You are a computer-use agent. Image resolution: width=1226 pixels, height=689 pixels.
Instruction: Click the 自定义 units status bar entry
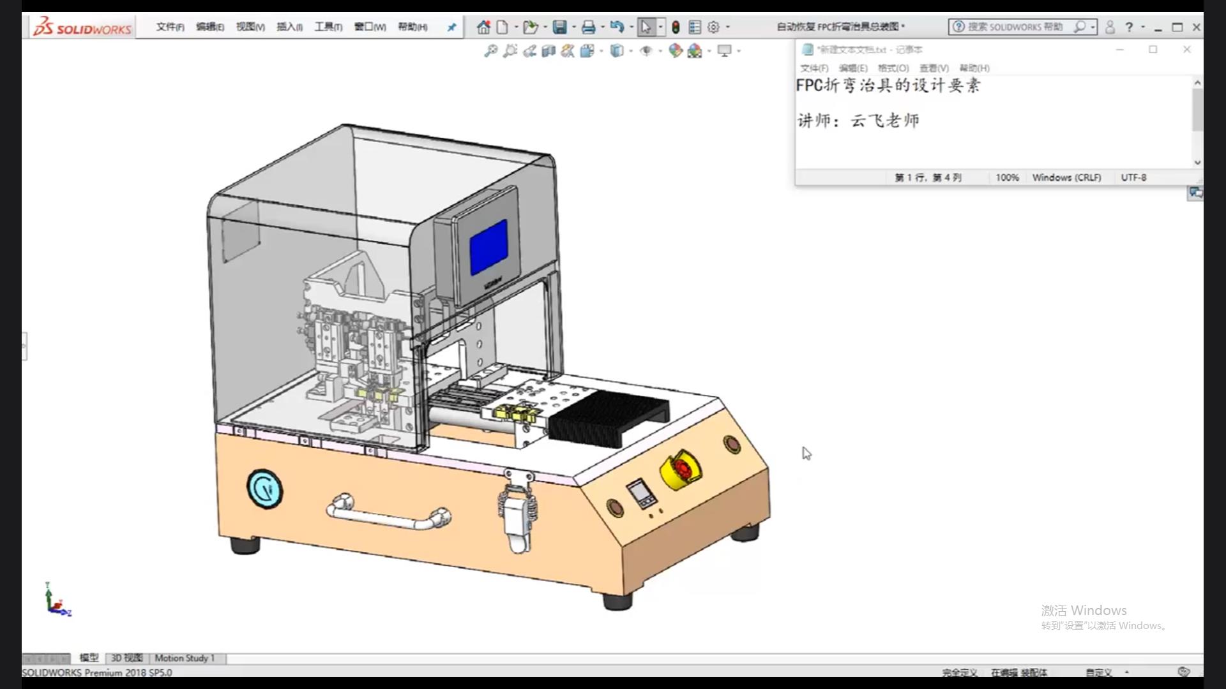click(x=1099, y=672)
